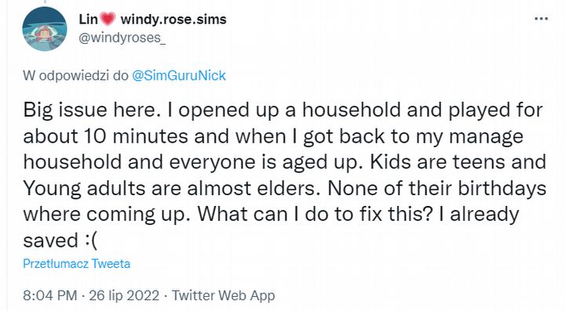Viewport: 565px width, 311px height.
Task: Open the display name "Lin"
Action: [x=88, y=19]
